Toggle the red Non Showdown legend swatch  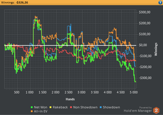click(71, 107)
